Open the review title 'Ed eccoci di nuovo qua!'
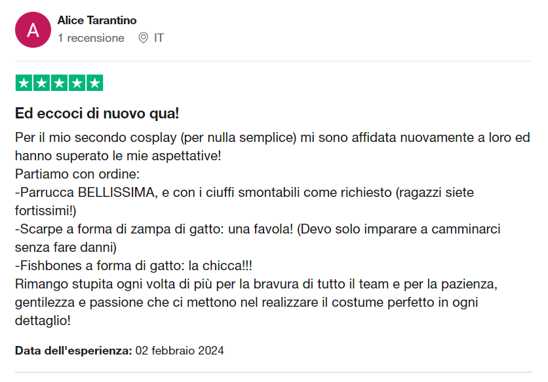548x382 pixels. (x=97, y=113)
